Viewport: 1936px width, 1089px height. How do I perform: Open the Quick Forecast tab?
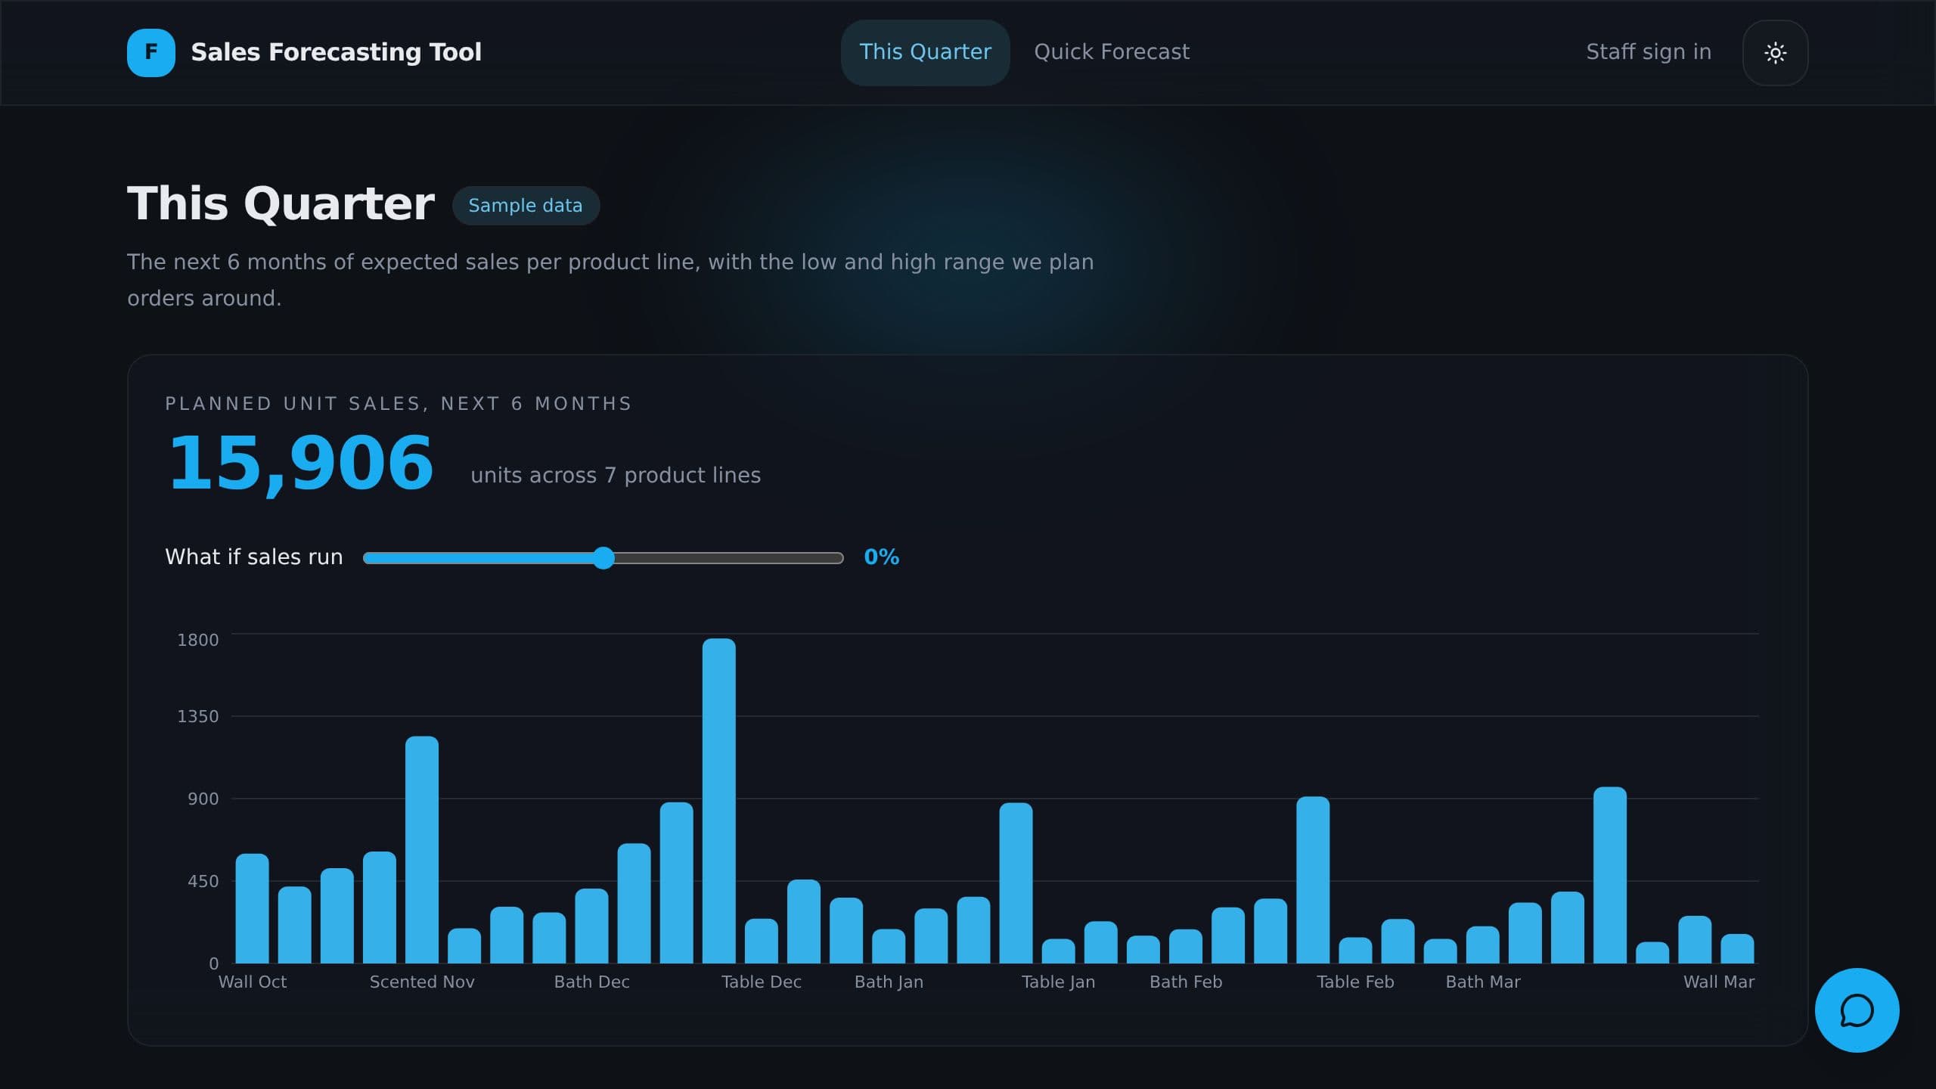[1112, 52]
